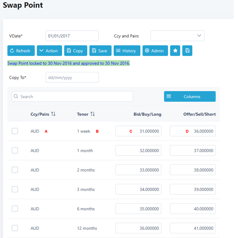Click the sort arrows beside Ccy/Pairs

coord(53,114)
